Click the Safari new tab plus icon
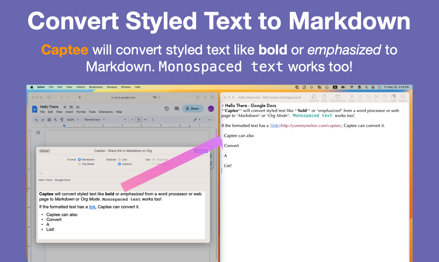Viewport: 439px width, 262px height. (205, 98)
